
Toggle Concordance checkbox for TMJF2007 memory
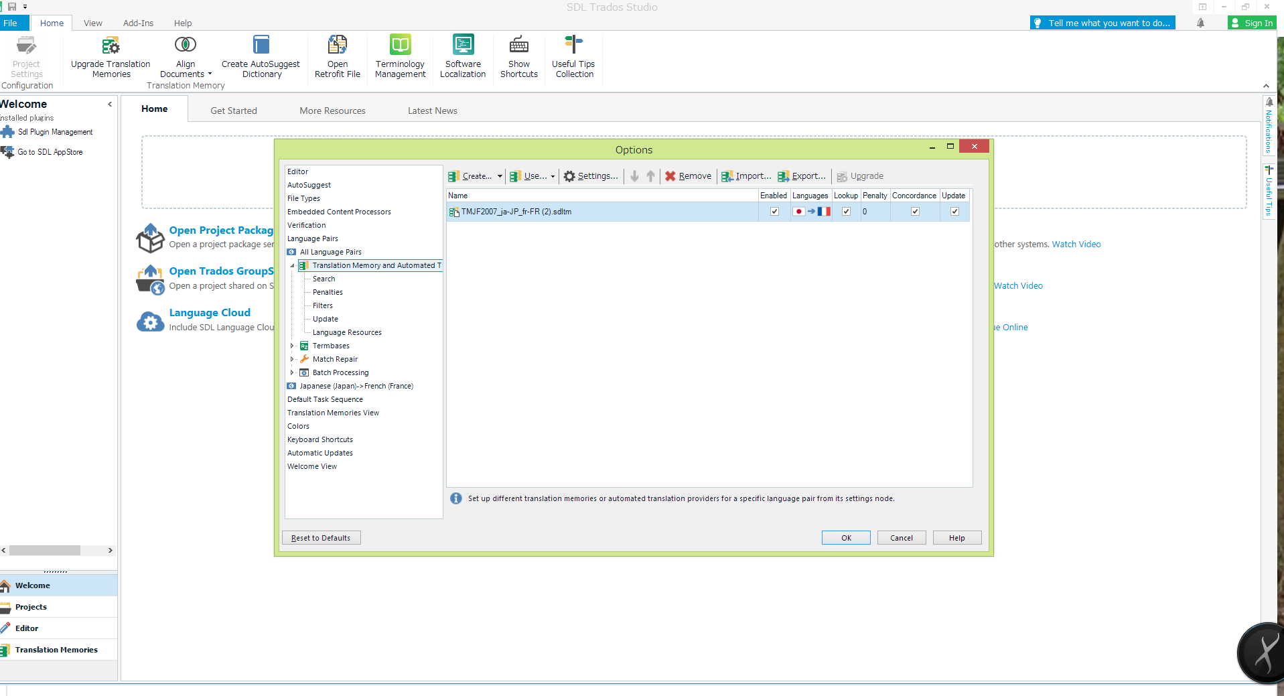(x=916, y=212)
